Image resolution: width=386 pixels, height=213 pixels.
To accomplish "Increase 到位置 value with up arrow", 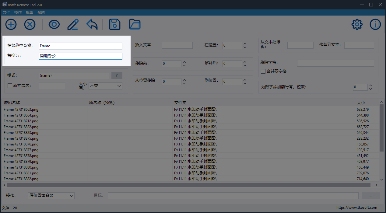I will (x=245, y=80).
